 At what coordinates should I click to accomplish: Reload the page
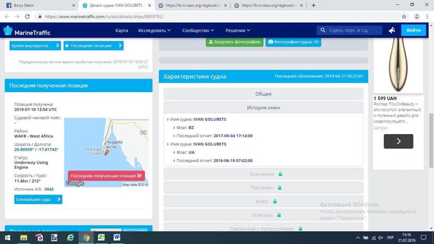coord(27,17)
